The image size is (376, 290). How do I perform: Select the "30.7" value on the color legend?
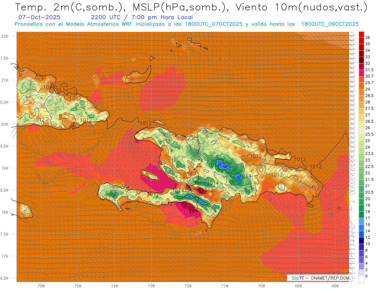pyautogui.click(x=369, y=76)
